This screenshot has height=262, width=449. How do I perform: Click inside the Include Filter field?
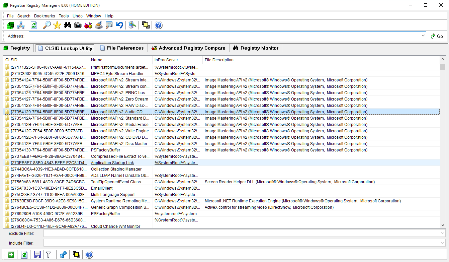click(242, 243)
